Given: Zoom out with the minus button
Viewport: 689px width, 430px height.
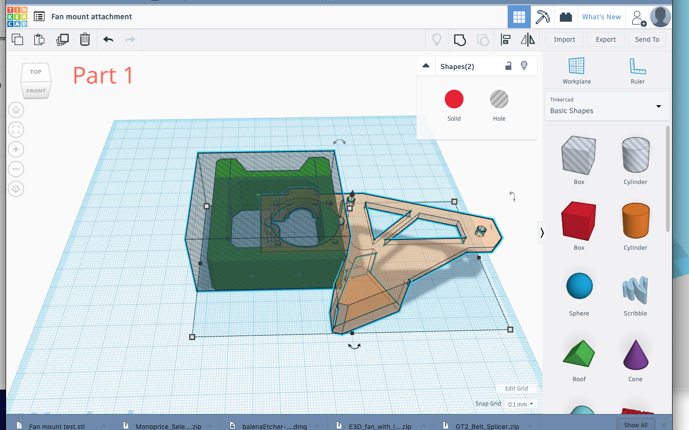Looking at the screenshot, I should [16, 169].
